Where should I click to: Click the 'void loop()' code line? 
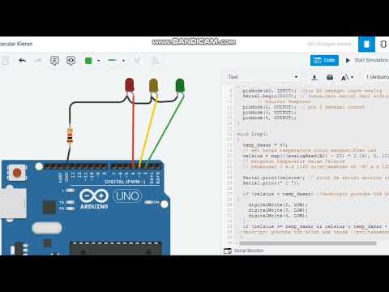click(x=252, y=134)
